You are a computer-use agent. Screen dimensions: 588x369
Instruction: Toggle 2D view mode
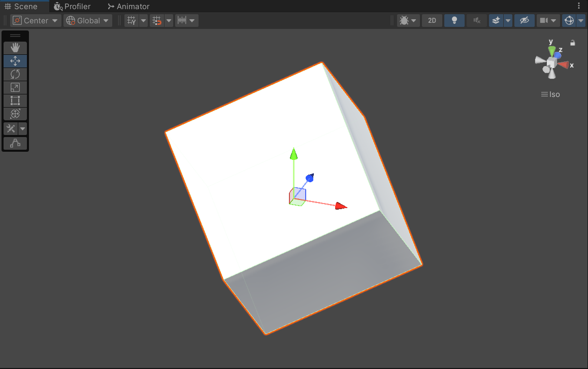(x=432, y=21)
